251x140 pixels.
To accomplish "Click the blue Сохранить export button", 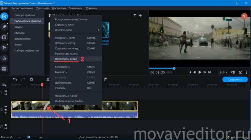I will pos(235,80).
